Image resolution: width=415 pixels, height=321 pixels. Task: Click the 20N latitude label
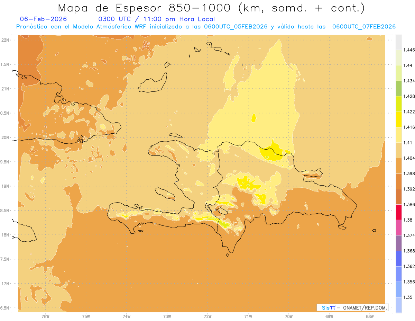coord(6,137)
